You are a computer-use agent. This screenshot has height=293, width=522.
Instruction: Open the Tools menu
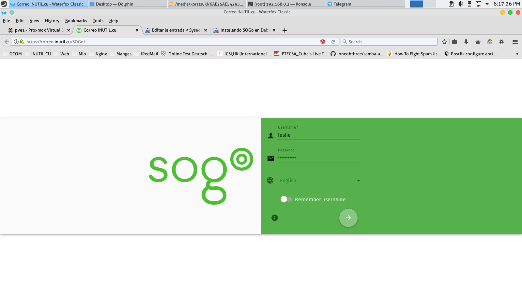[x=98, y=21]
